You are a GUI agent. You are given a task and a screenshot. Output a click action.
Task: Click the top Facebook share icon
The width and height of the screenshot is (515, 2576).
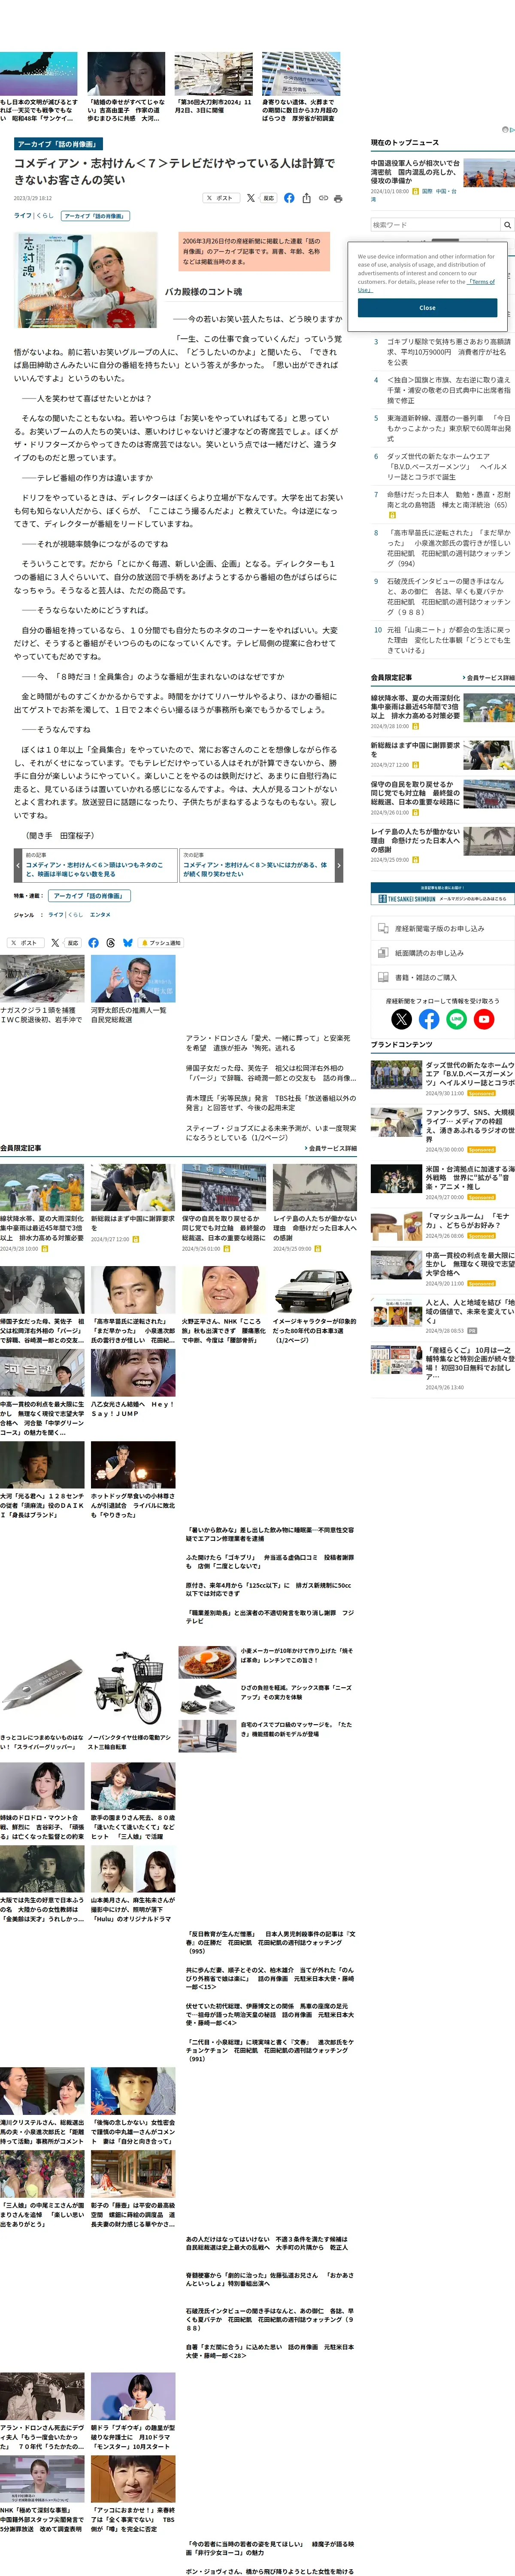(289, 198)
